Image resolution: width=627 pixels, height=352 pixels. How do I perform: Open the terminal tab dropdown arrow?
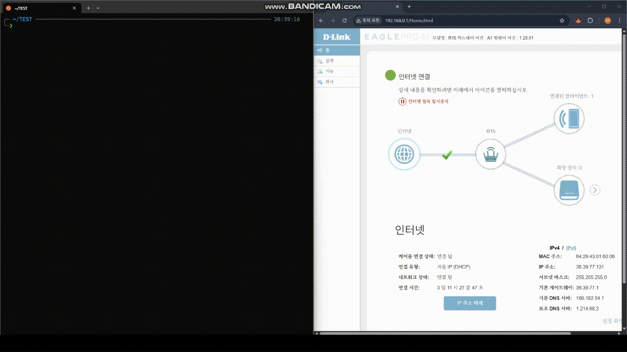(x=98, y=8)
